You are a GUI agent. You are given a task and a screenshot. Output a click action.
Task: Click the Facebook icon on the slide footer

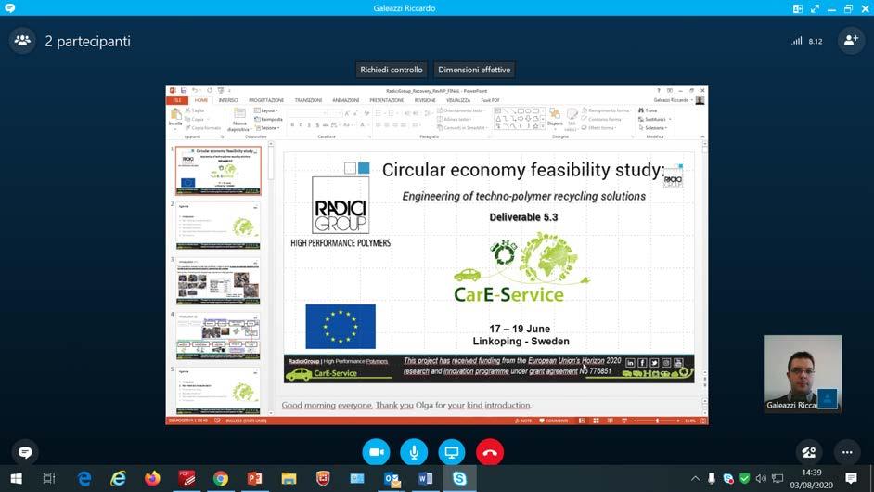pyautogui.click(x=642, y=363)
